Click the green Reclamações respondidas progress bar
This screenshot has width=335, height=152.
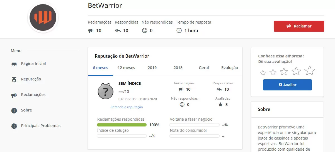click(122, 125)
